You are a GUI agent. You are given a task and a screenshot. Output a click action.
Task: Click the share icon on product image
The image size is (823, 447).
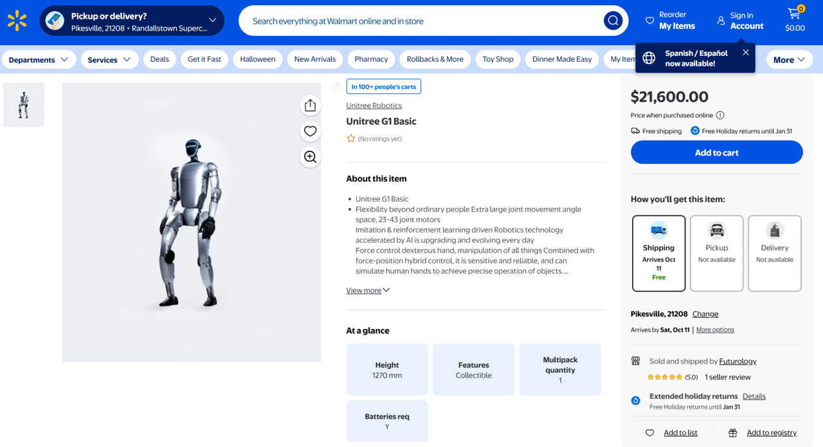311,105
